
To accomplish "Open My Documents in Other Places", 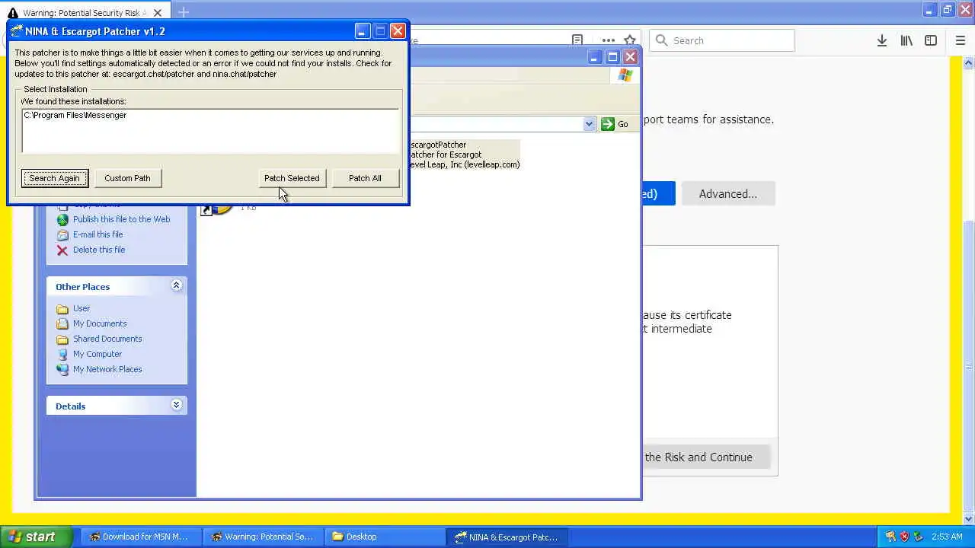I will point(100,323).
